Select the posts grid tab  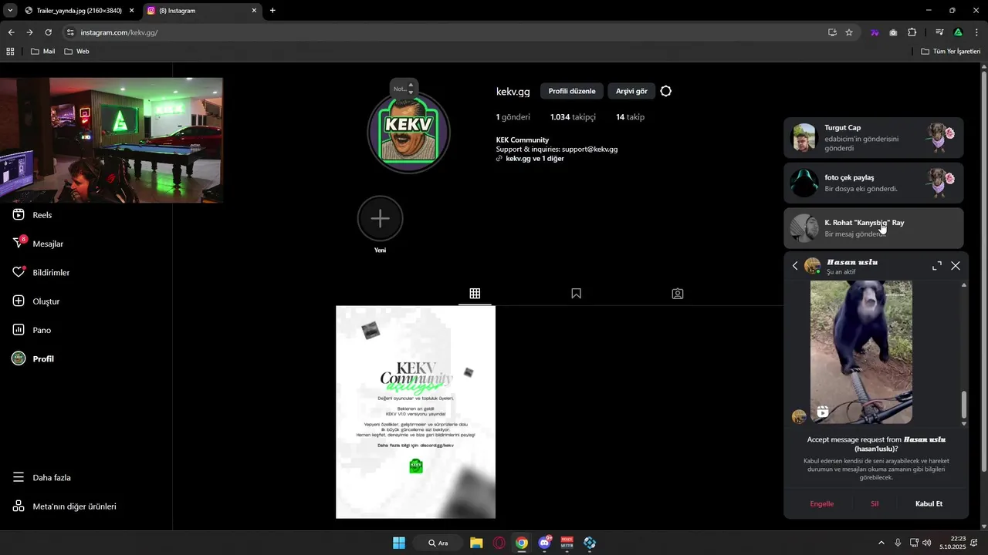475,294
